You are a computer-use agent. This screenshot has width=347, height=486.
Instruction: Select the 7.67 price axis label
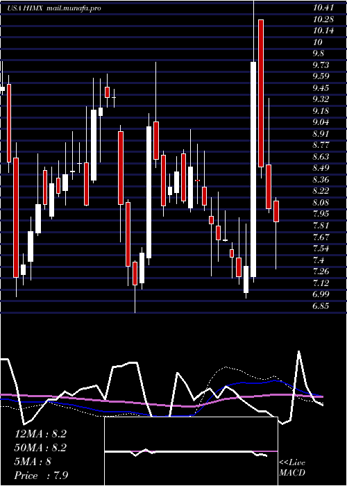321,237
